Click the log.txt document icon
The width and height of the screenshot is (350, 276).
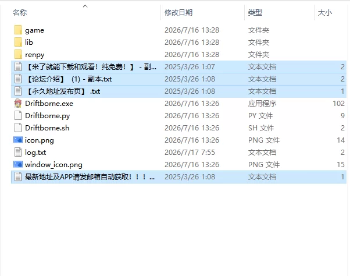click(x=18, y=153)
